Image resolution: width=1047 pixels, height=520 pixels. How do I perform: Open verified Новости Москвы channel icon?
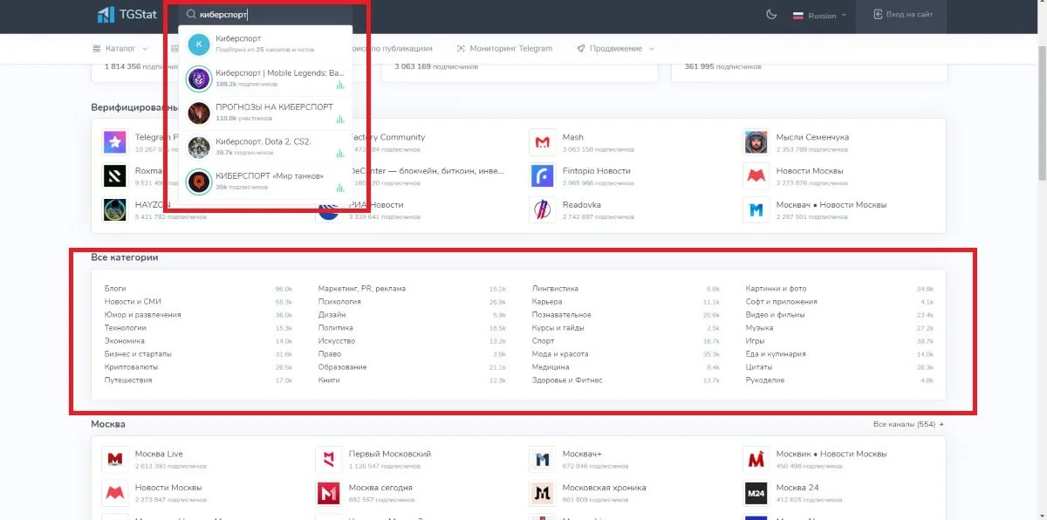756,175
